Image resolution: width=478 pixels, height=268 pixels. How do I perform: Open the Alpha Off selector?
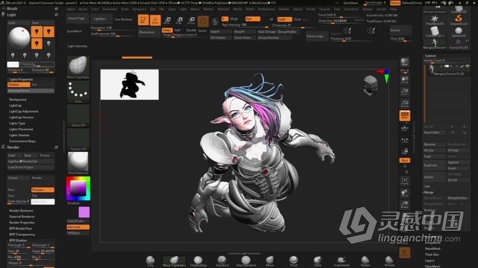coord(78,115)
